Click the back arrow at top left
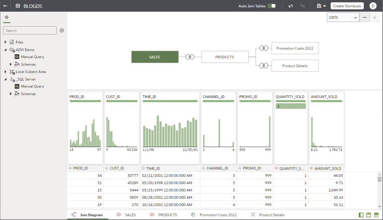This screenshot has height=220, width=383. point(5,6)
